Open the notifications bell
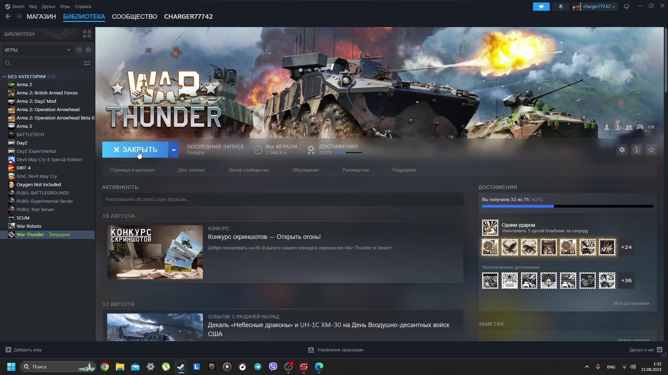Screen dimensions: 668x375 tap(560, 7)
